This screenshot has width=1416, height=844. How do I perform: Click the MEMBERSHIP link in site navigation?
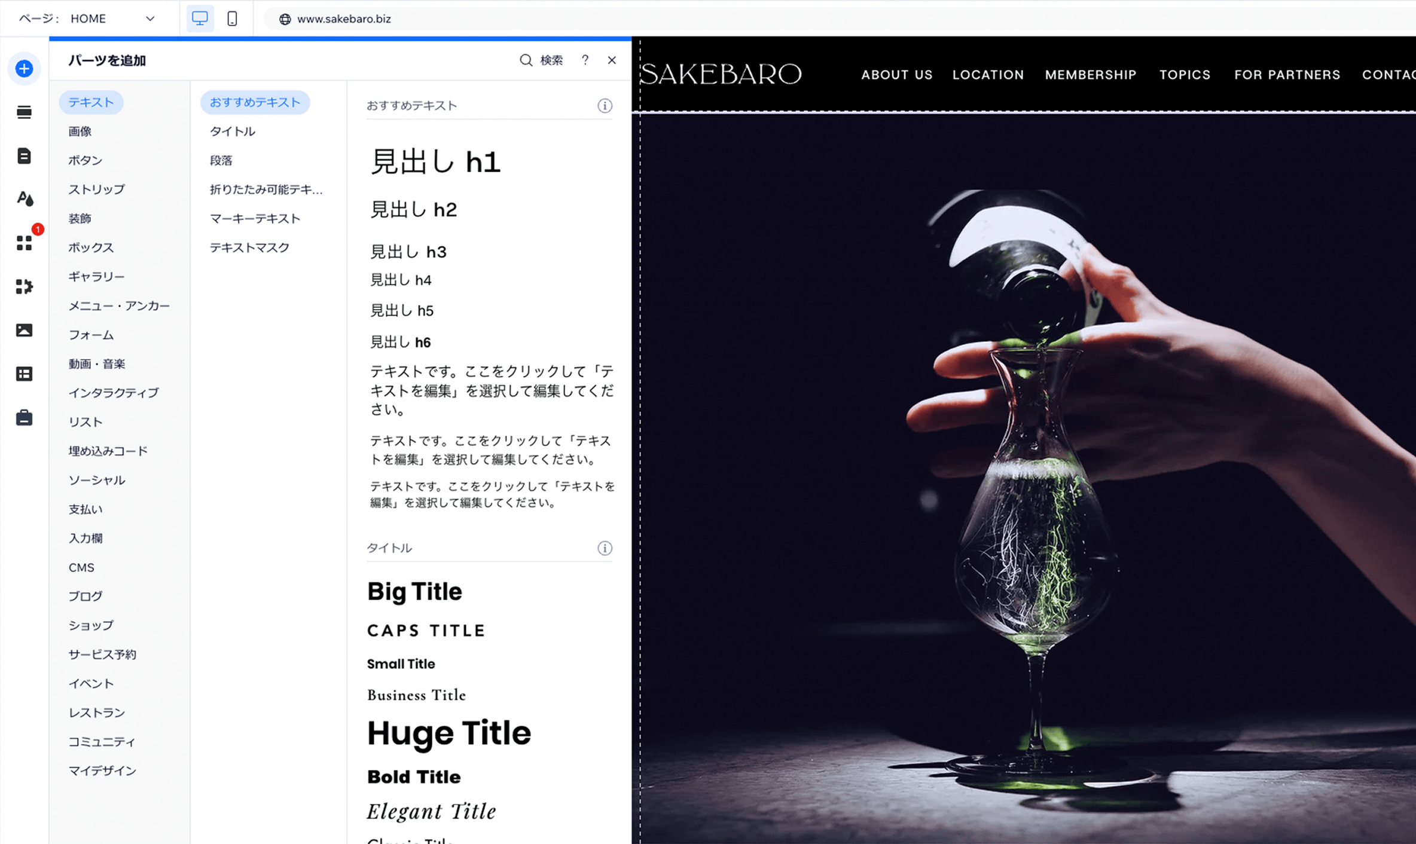tap(1091, 75)
